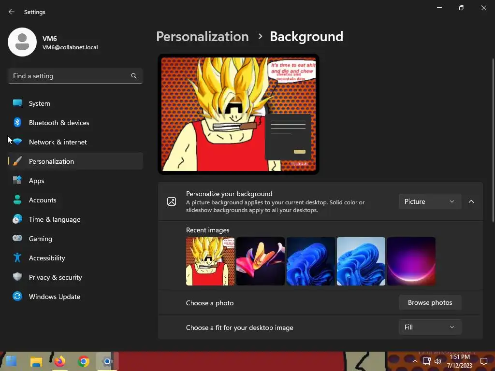495x371 pixels.
Task: Click the Gaming controller icon
Action: [17, 238]
